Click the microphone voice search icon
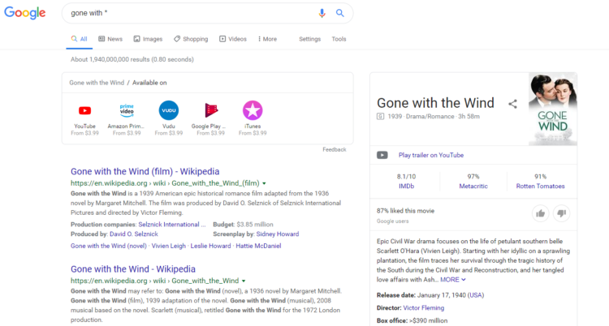The image size is (609, 326). tap(322, 13)
